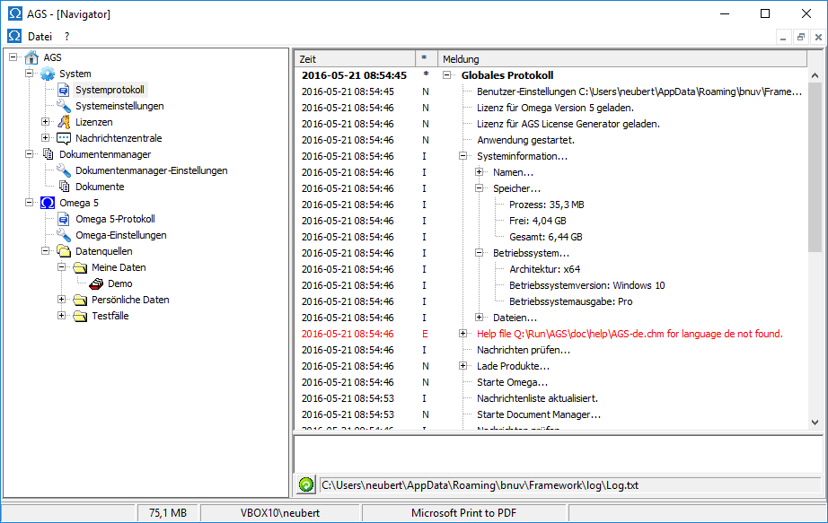Click the Nachrichtenzentrale speech bubble icon
The height and width of the screenshot is (523, 828).
click(x=64, y=138)
